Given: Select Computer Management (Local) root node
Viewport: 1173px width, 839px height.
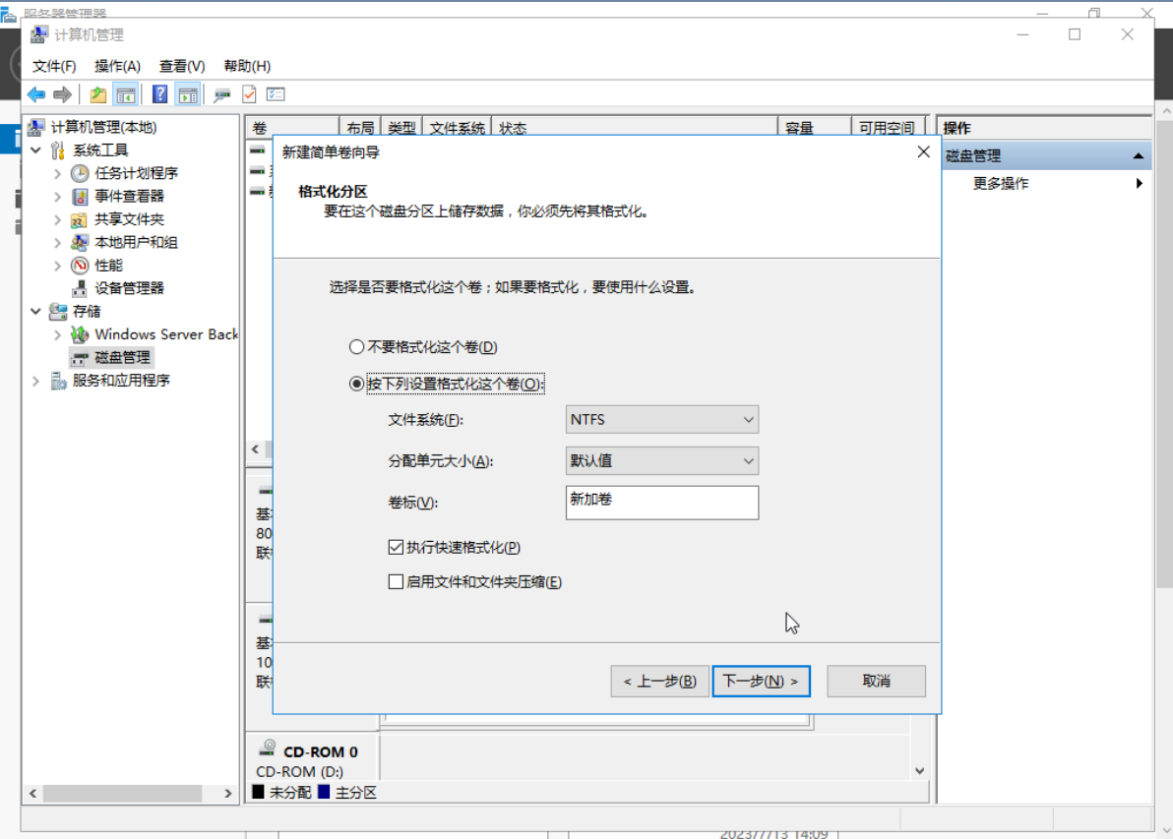Looking at the screenshot, I should point(103,127).
